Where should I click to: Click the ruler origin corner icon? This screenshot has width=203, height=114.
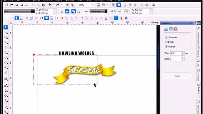click(11, 23)
